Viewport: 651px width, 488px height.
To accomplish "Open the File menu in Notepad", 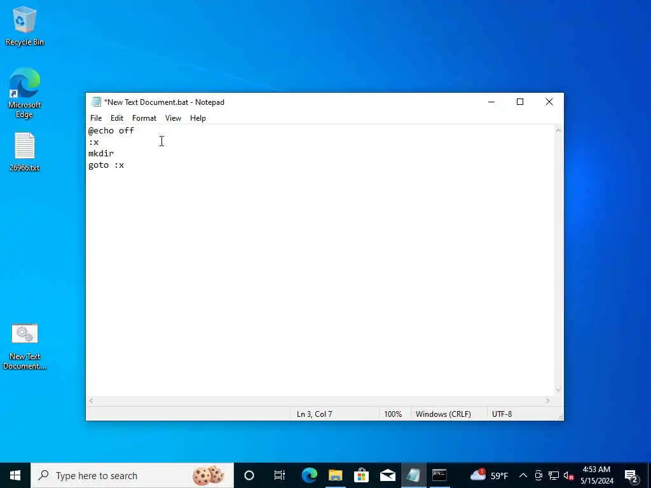I will pyautogui.click(x=96, y=118).
